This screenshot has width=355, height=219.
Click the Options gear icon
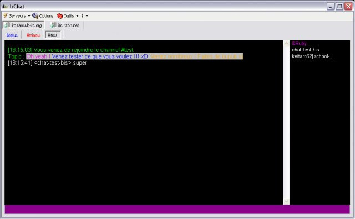(x=35, y=15)
